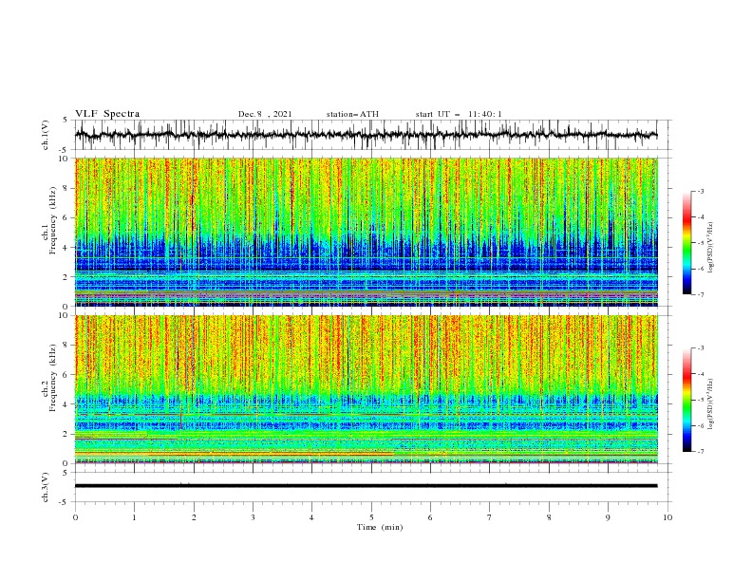Click the time axis tick label '5'
Image resolution: width=752 pixels, height=581 pixels.
tap(371, 517)
